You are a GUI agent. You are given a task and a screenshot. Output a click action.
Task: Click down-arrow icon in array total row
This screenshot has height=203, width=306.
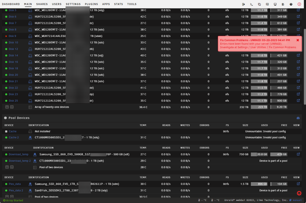(7, 107)
